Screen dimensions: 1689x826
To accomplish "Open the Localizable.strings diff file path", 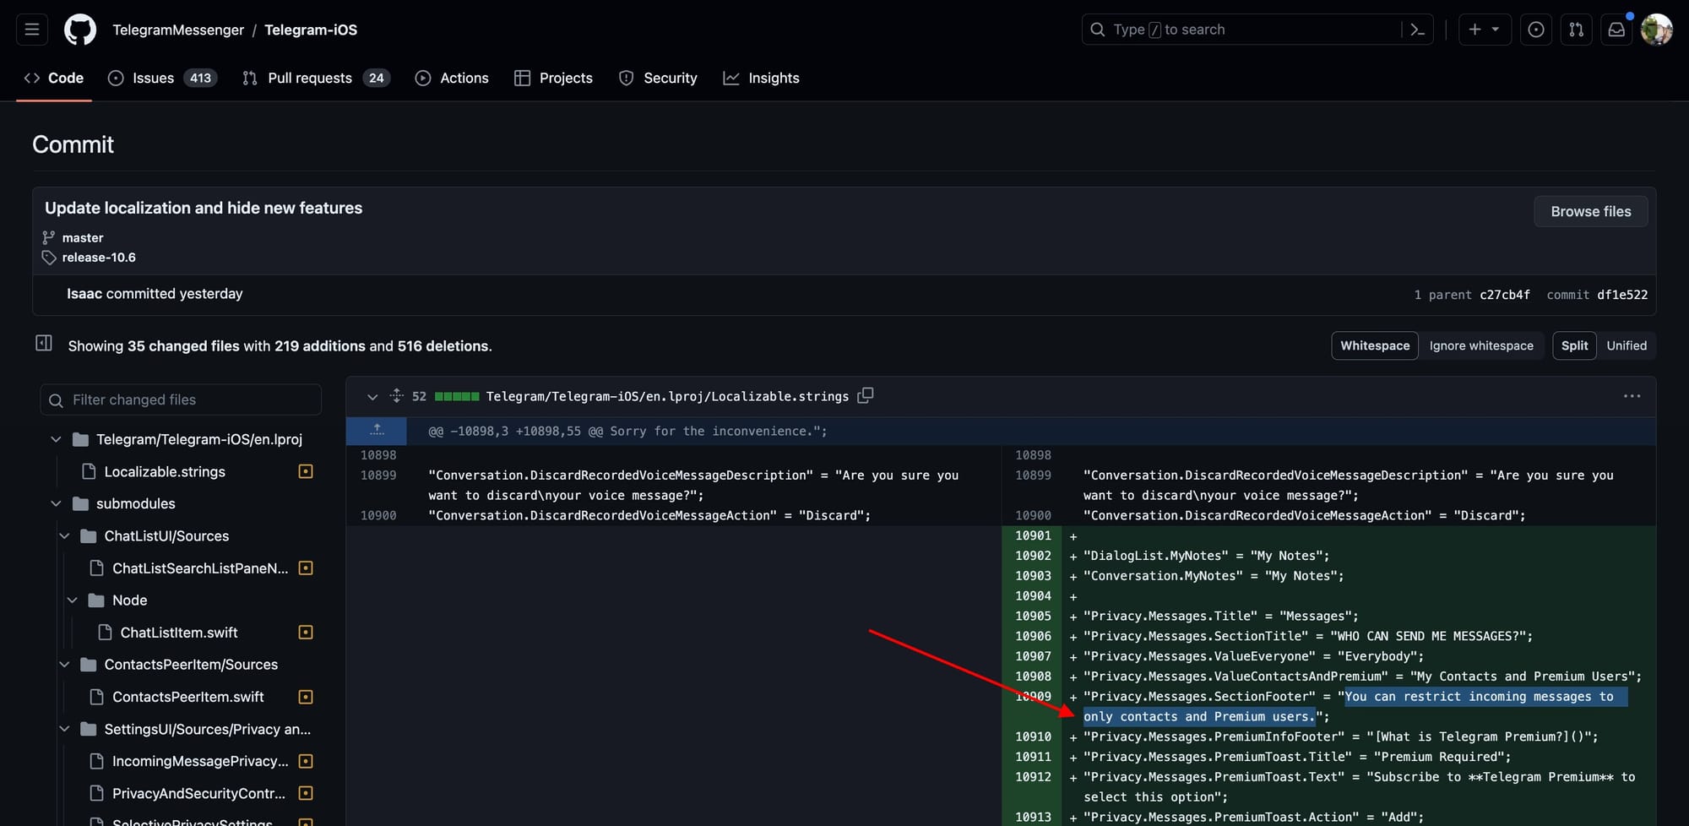I will click(x=667, y=396).
